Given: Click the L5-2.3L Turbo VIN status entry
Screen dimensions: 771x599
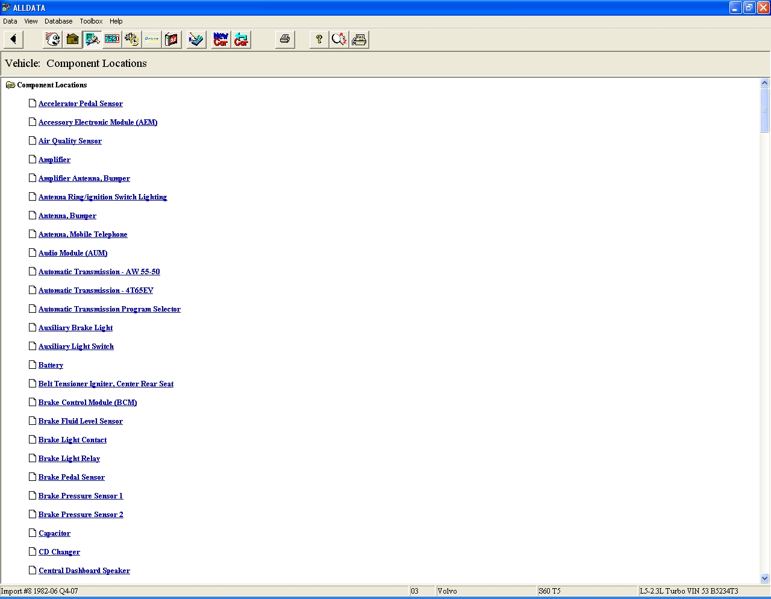Looking at the screenshot, I should 704,591.
